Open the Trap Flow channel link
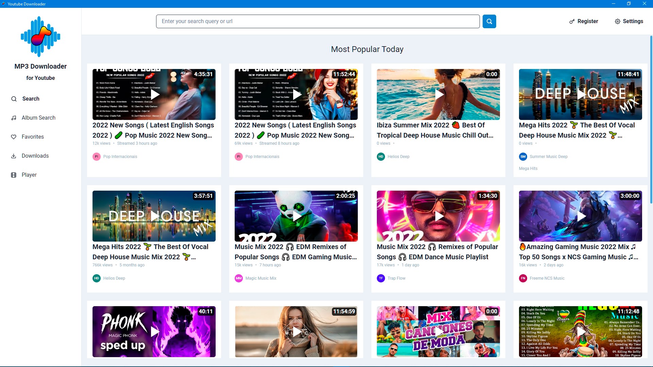This screenshot has height=367, width=653. (x=396, y=278)
